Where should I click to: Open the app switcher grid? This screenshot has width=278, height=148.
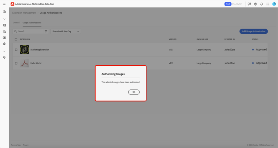(268, 4)
